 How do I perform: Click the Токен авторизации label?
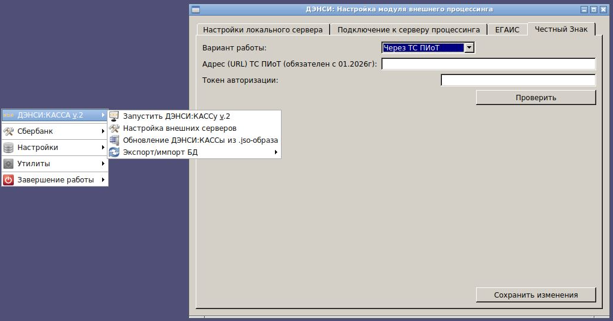[240, 80]
